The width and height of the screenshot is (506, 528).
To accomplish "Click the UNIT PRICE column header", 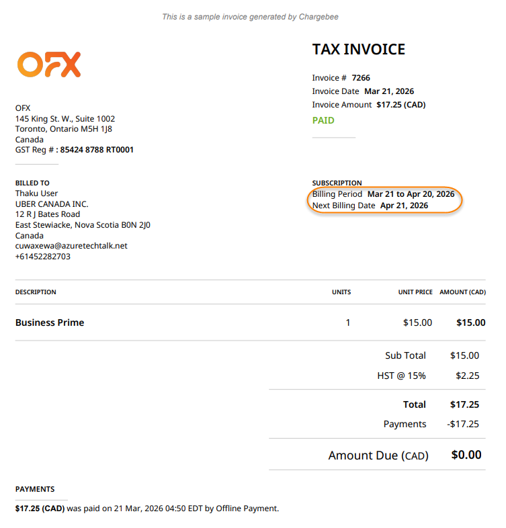I will coord(415,292).
